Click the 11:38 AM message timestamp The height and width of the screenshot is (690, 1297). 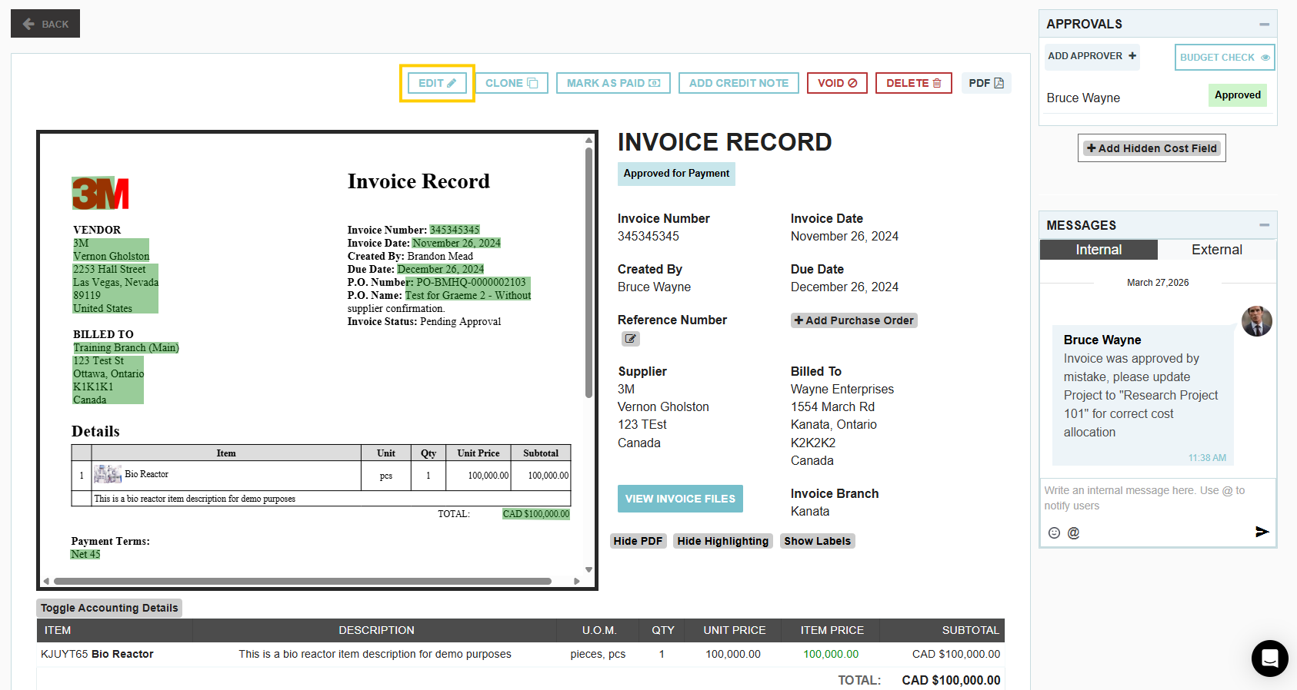point(1207,458)
